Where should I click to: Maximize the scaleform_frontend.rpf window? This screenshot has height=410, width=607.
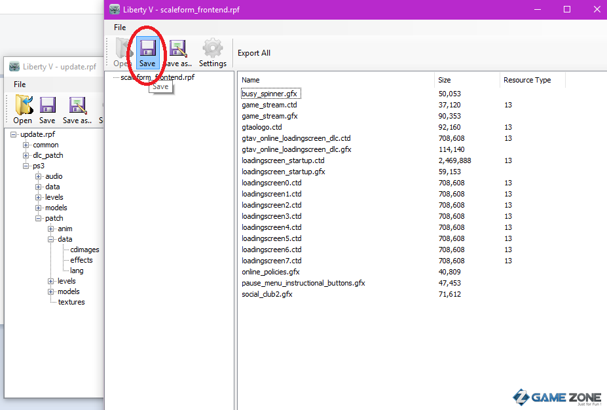pyautogui.click(x=567, y=9)
